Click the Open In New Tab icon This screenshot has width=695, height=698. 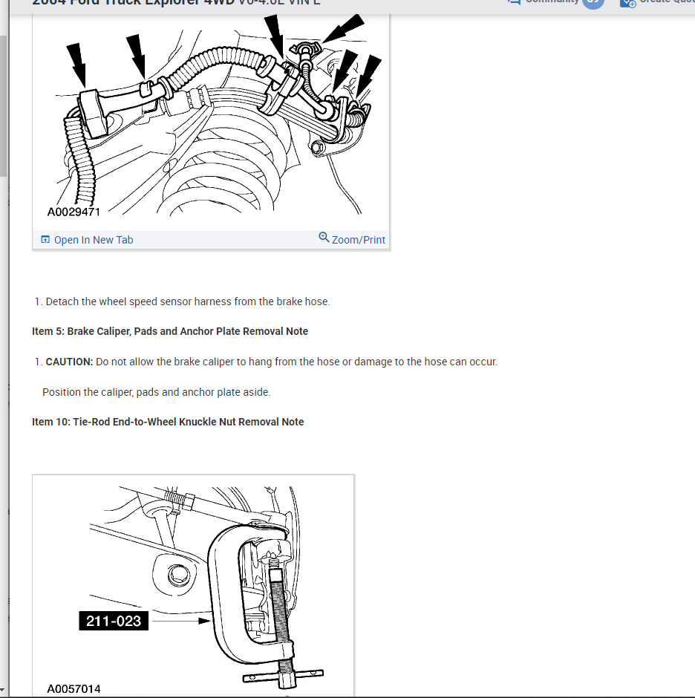pos(45,240)
